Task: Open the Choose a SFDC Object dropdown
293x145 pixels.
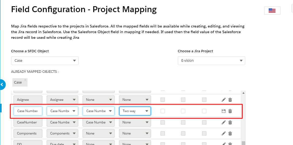Action: (x=45, y=61)
